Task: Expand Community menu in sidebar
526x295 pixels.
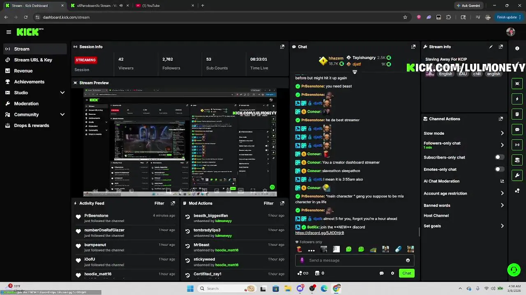Action: pos(62,115)
